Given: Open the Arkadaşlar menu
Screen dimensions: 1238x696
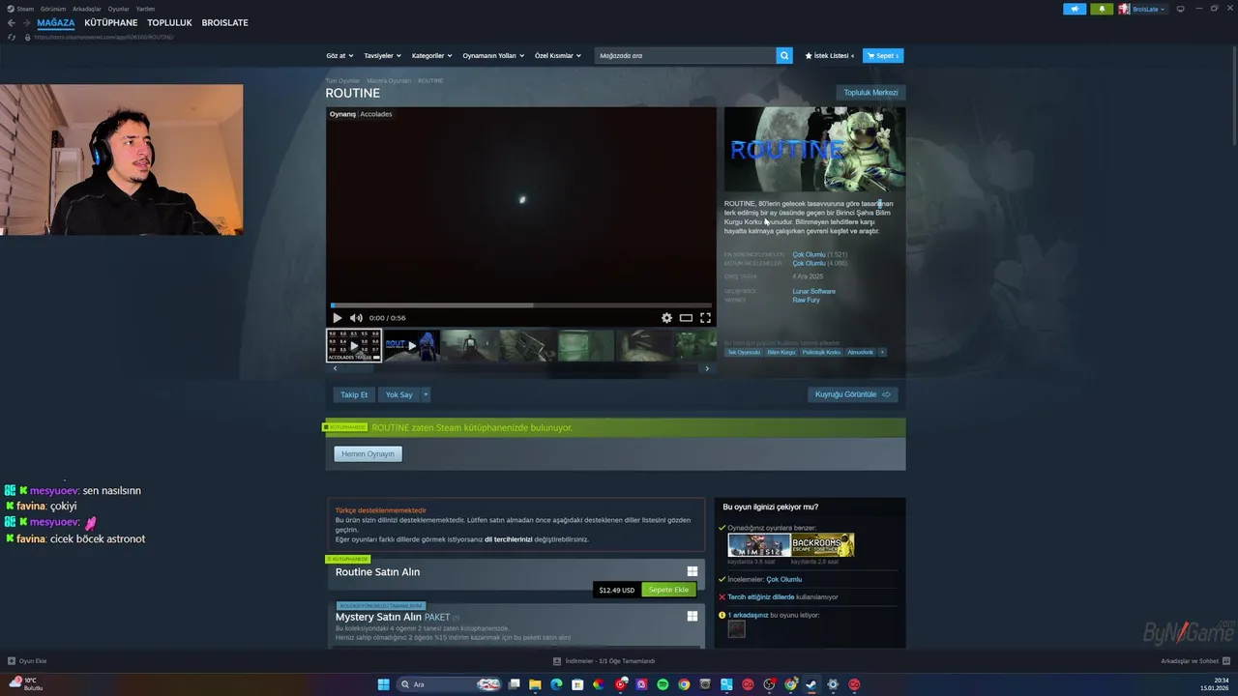Looking at the screenshot, I should click(87, 9).
